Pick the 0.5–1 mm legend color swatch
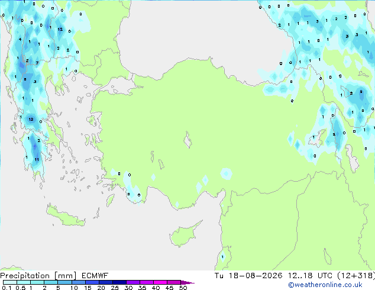The image size is (375, 290). 24,282
